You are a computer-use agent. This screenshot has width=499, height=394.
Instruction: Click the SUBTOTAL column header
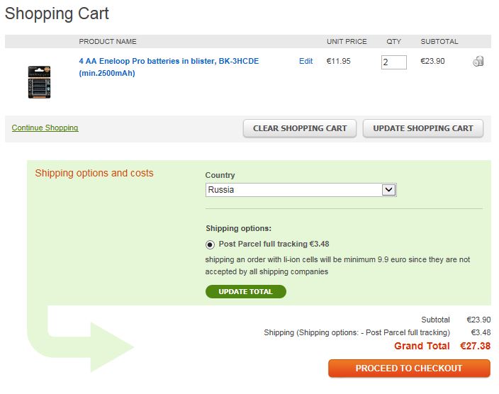tap(439, 42)
